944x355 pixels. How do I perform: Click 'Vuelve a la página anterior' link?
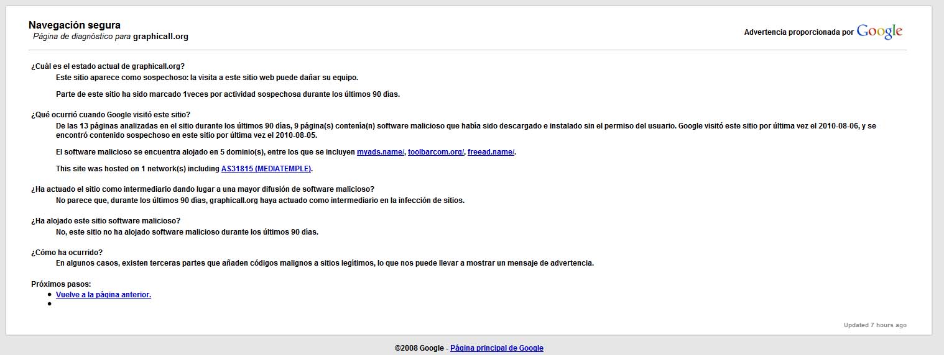103,295
